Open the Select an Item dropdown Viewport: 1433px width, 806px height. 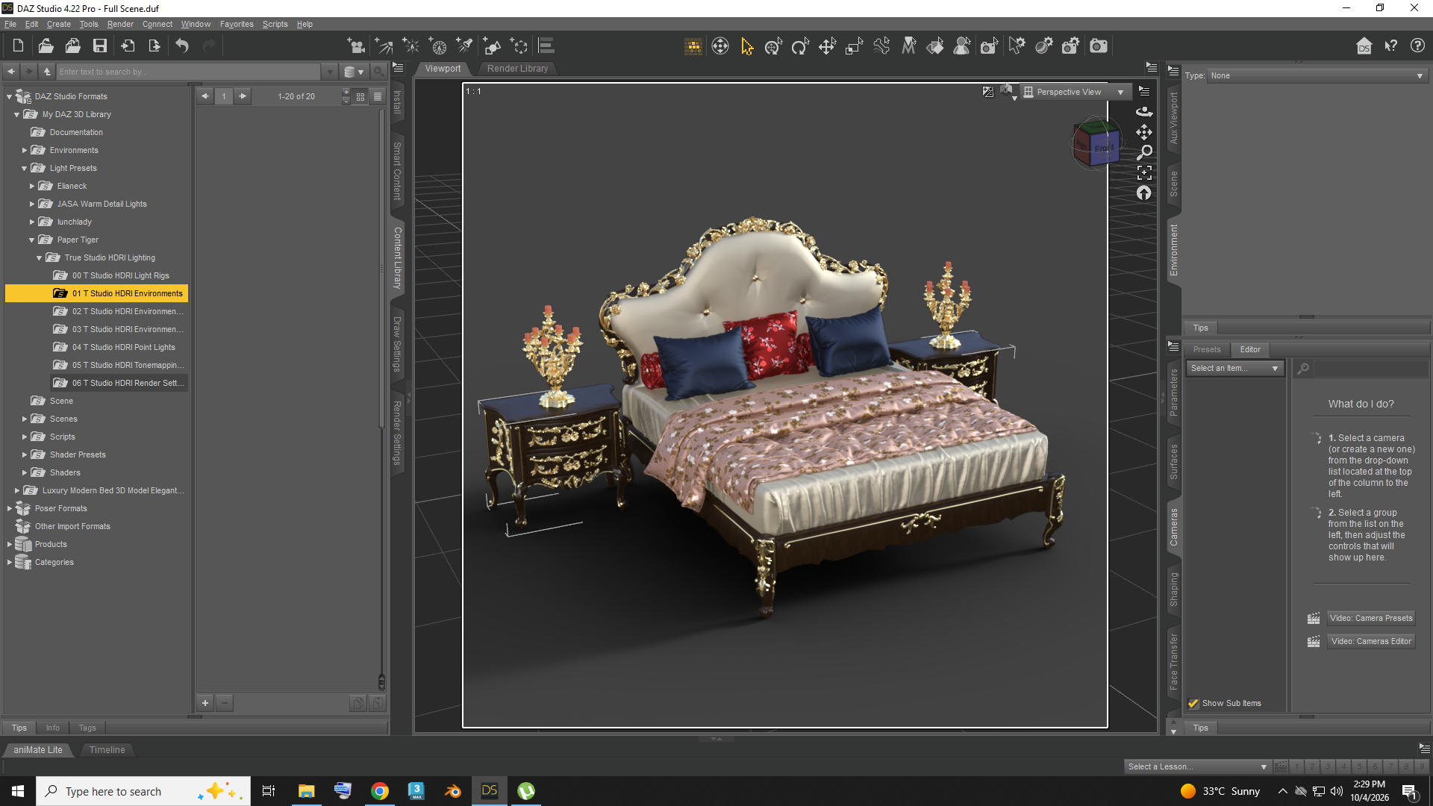pyautogui.click(x=1234, y=369)
